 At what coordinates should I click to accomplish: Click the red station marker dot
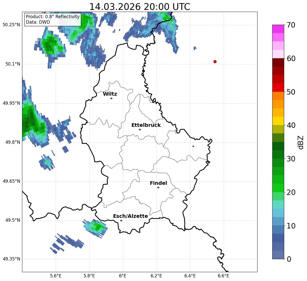point(215,62)
